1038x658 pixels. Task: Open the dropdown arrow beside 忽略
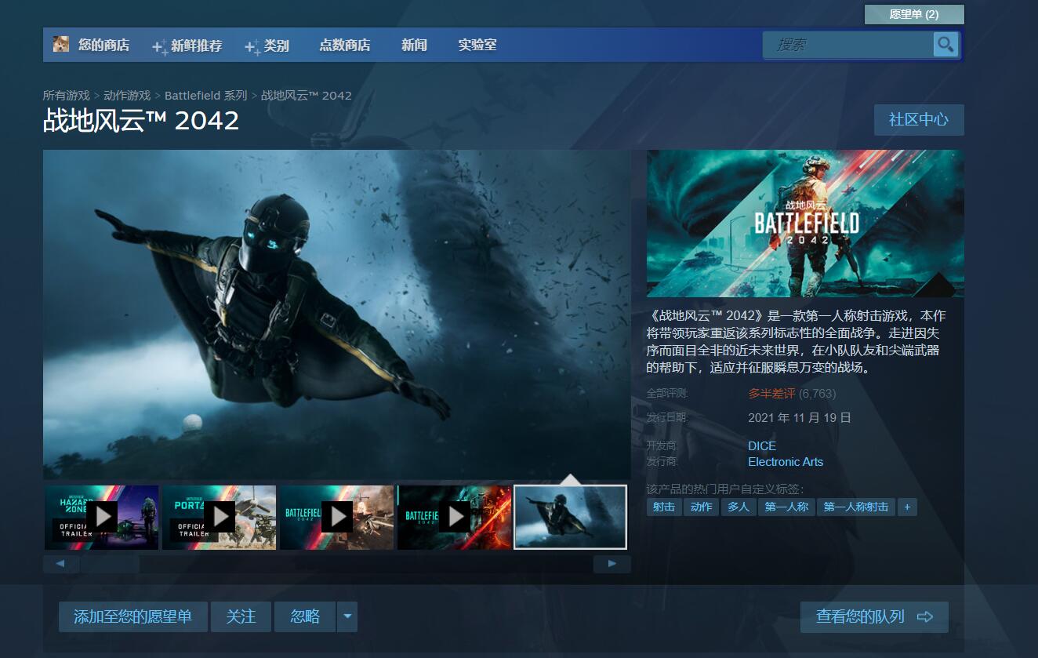[347, 617]
